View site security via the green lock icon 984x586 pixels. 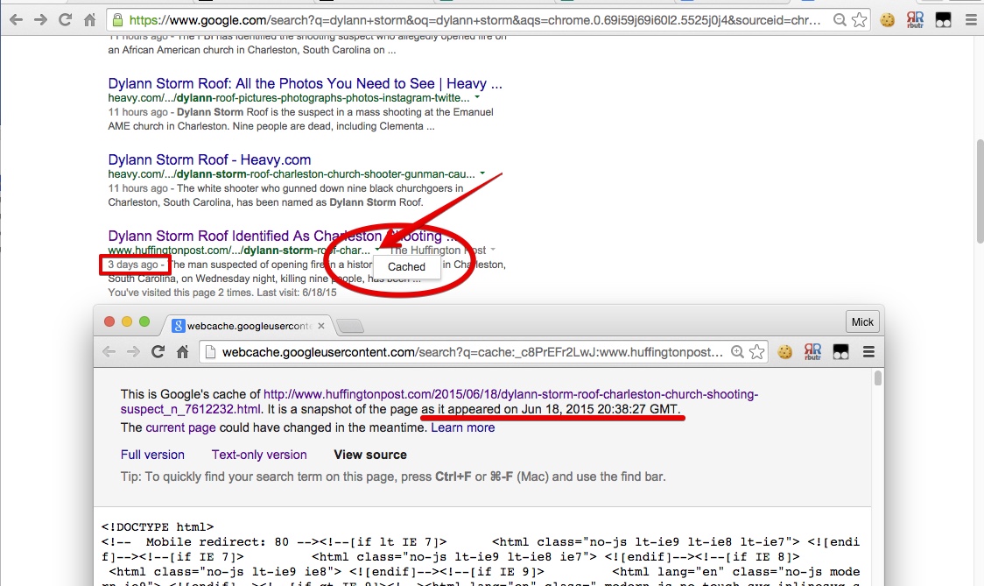click(117, 20)
